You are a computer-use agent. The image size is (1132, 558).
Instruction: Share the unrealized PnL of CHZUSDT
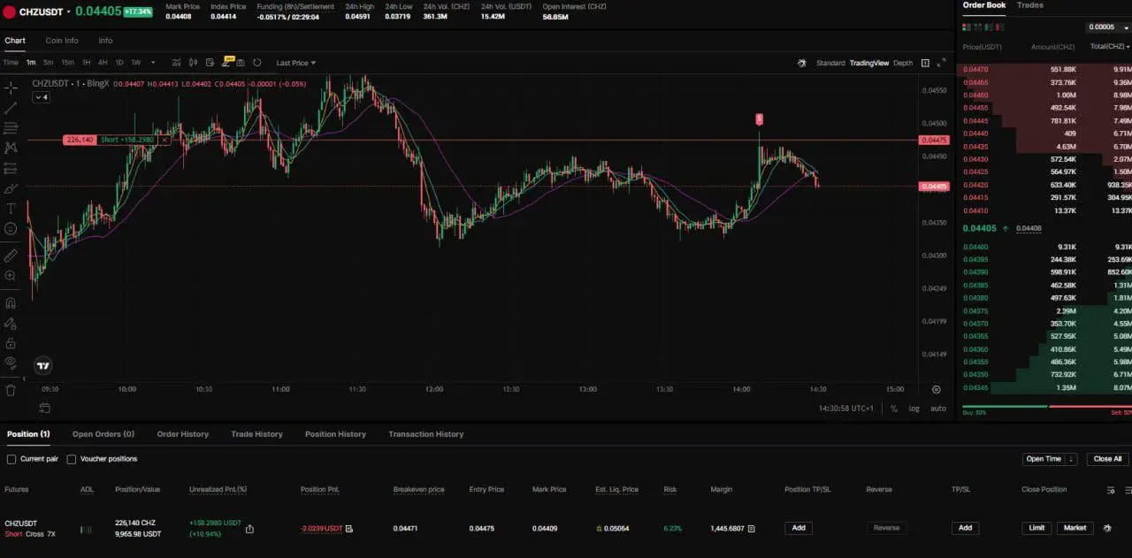pos(249,529)
